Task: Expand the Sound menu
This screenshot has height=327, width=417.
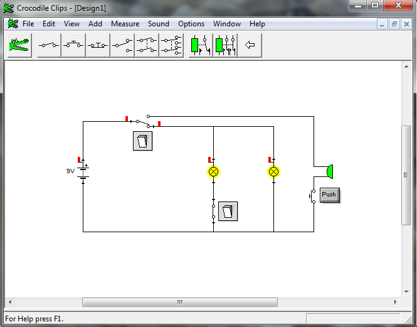Action: pyautogui.click(x=159, y=24)
